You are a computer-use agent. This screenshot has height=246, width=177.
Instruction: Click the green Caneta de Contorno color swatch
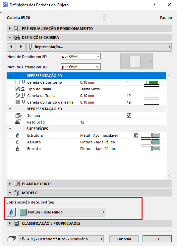(151, 82)
